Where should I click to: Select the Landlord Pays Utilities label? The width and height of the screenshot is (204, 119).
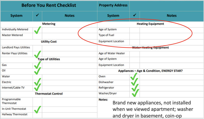(x=16, y=47)
